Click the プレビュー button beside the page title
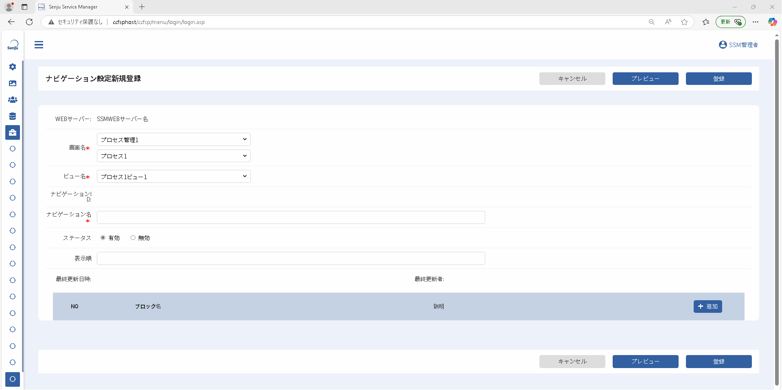782x390 pixels. (x=646, y=79)
